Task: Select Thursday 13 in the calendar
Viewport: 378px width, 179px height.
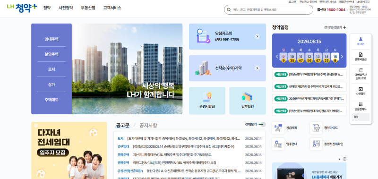Action: coord(318,57)
